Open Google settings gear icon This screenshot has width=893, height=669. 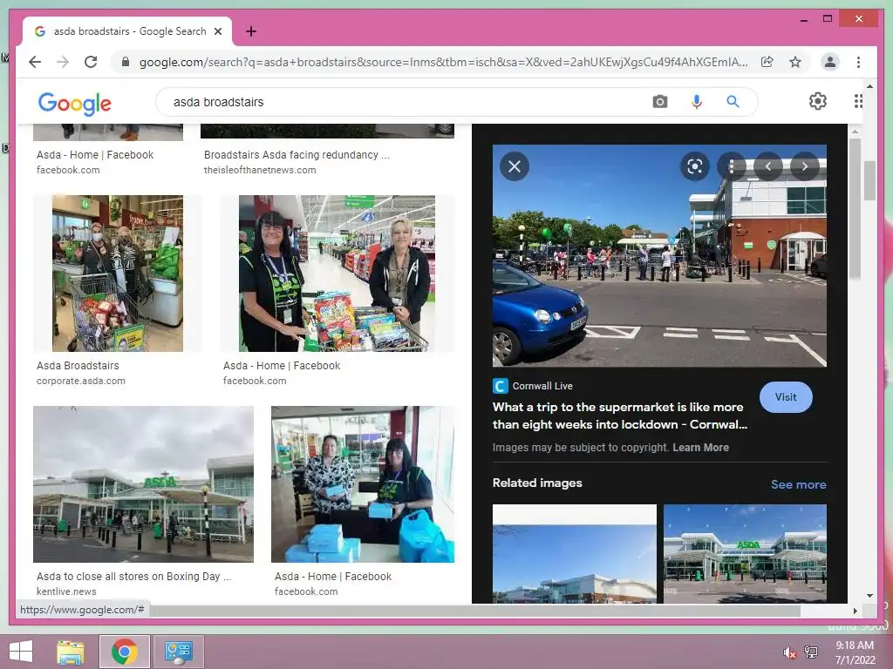(x=818, y=101)
